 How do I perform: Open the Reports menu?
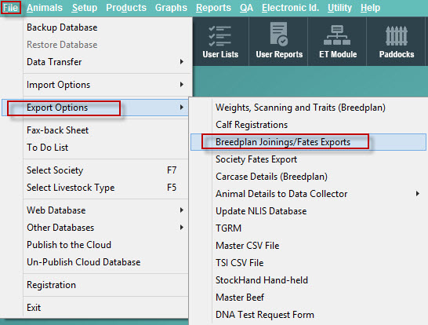point(213,8)
